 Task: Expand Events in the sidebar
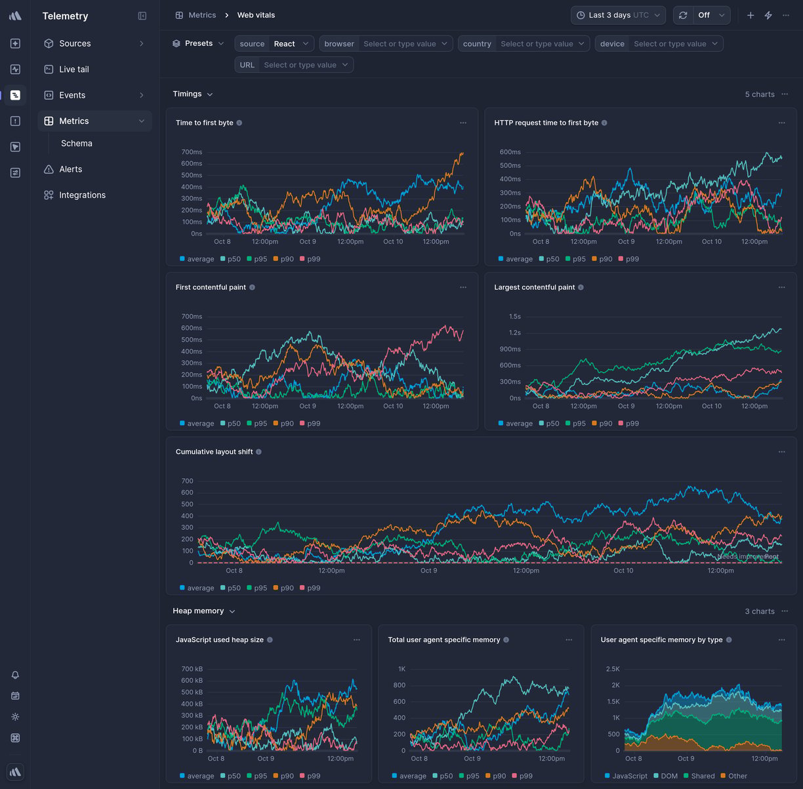(94, 95)
